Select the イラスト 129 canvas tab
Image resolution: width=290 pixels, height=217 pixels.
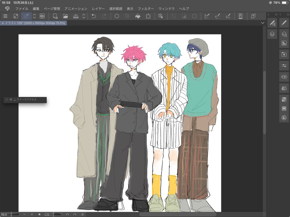pos(34,23)
